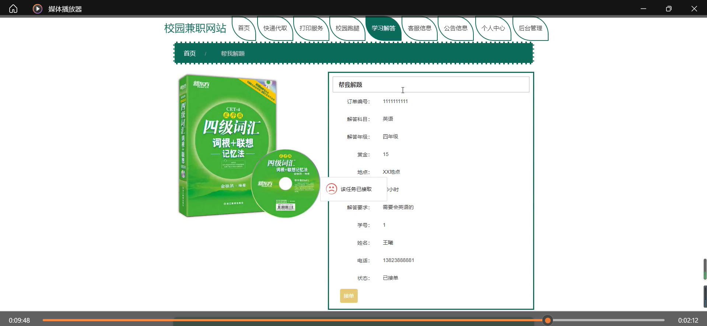Screen dimensions: 707x326
Task: Minimize the media player window
Action: [643, 9]
